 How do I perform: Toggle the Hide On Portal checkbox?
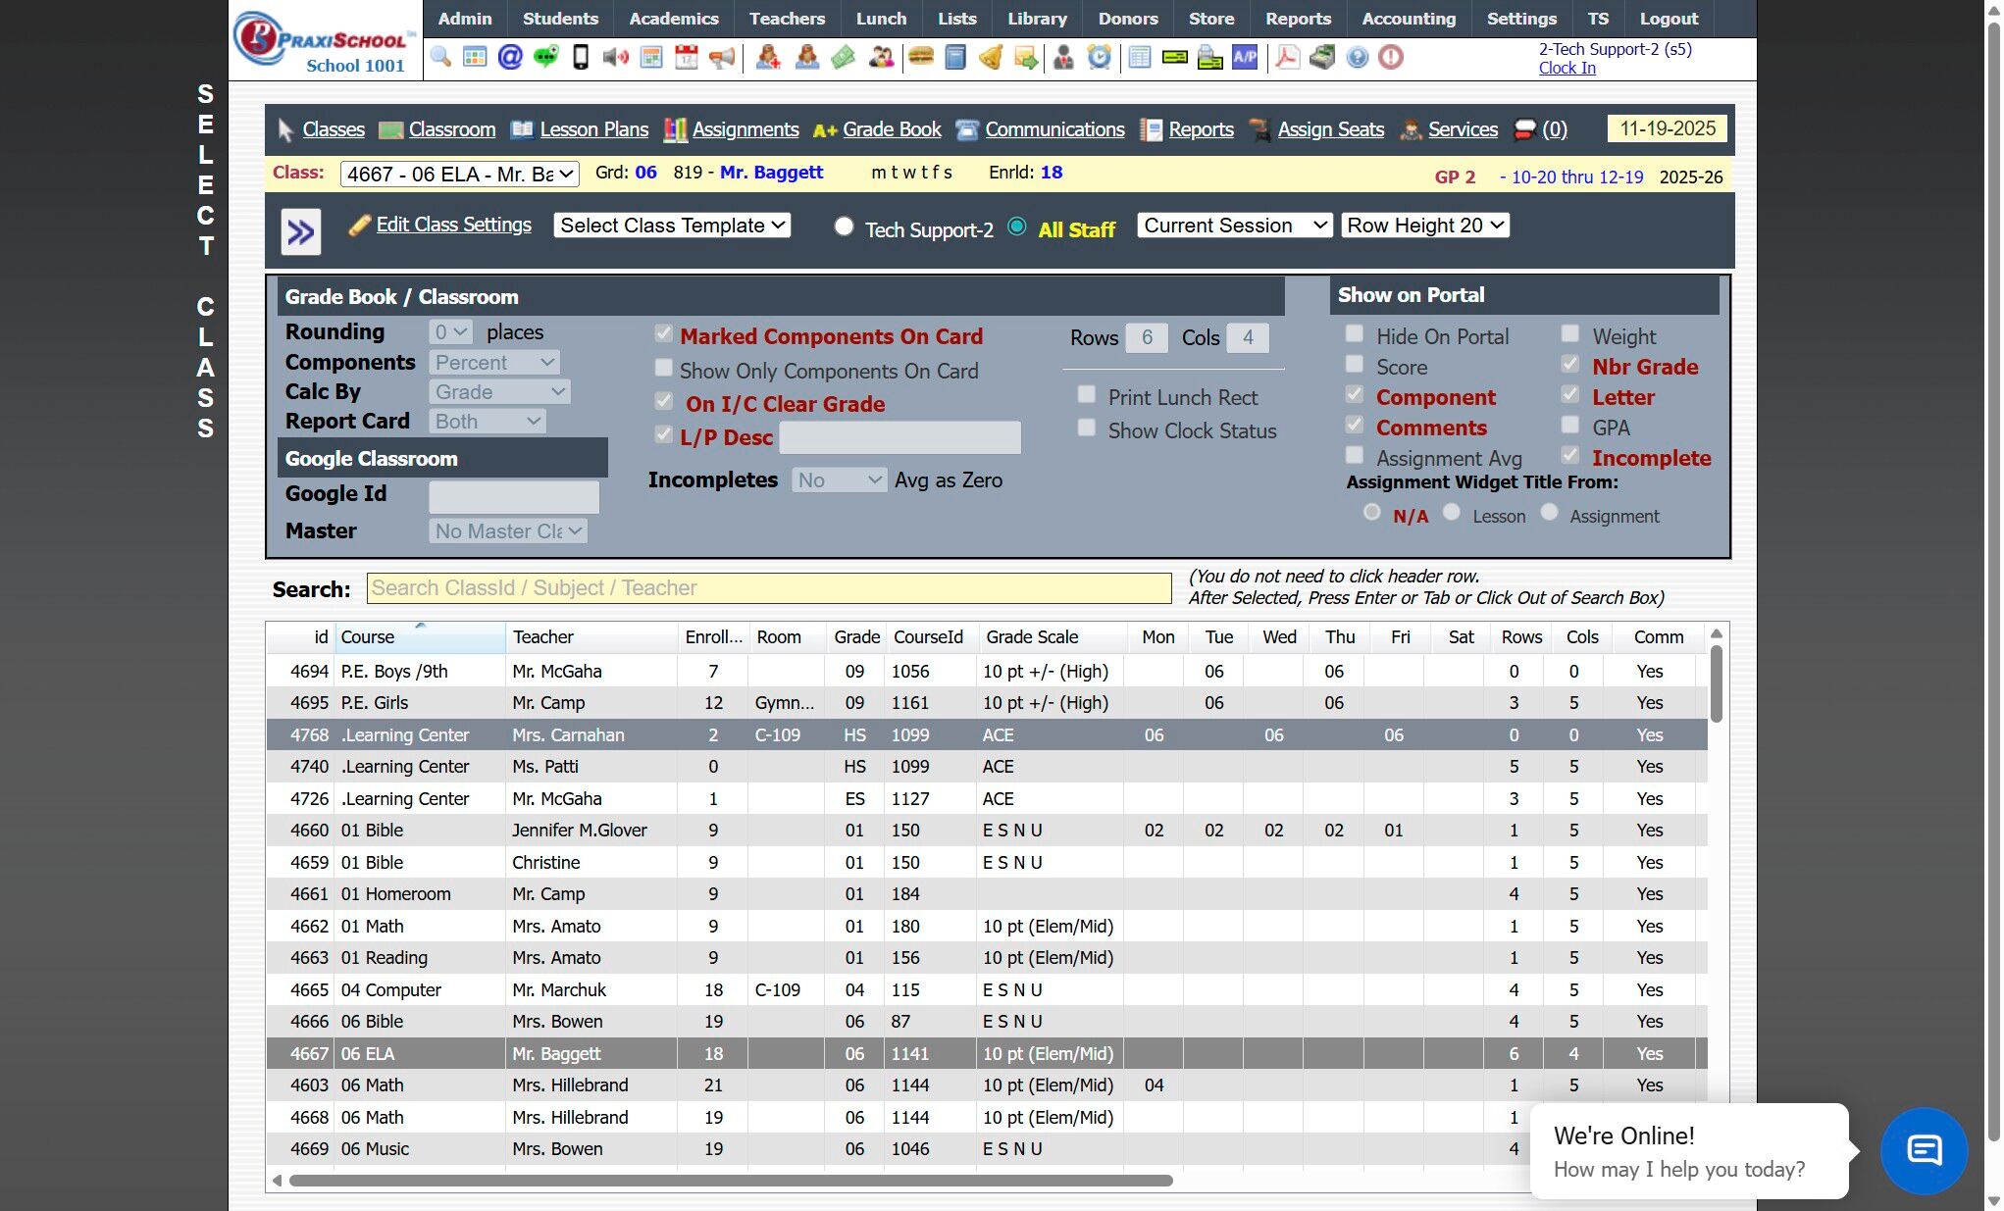coord(1355,334)
